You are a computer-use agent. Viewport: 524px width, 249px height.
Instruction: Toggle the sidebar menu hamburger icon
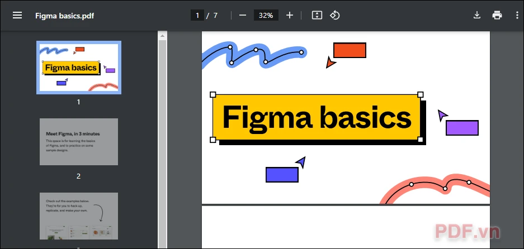(x=17, y=16)
